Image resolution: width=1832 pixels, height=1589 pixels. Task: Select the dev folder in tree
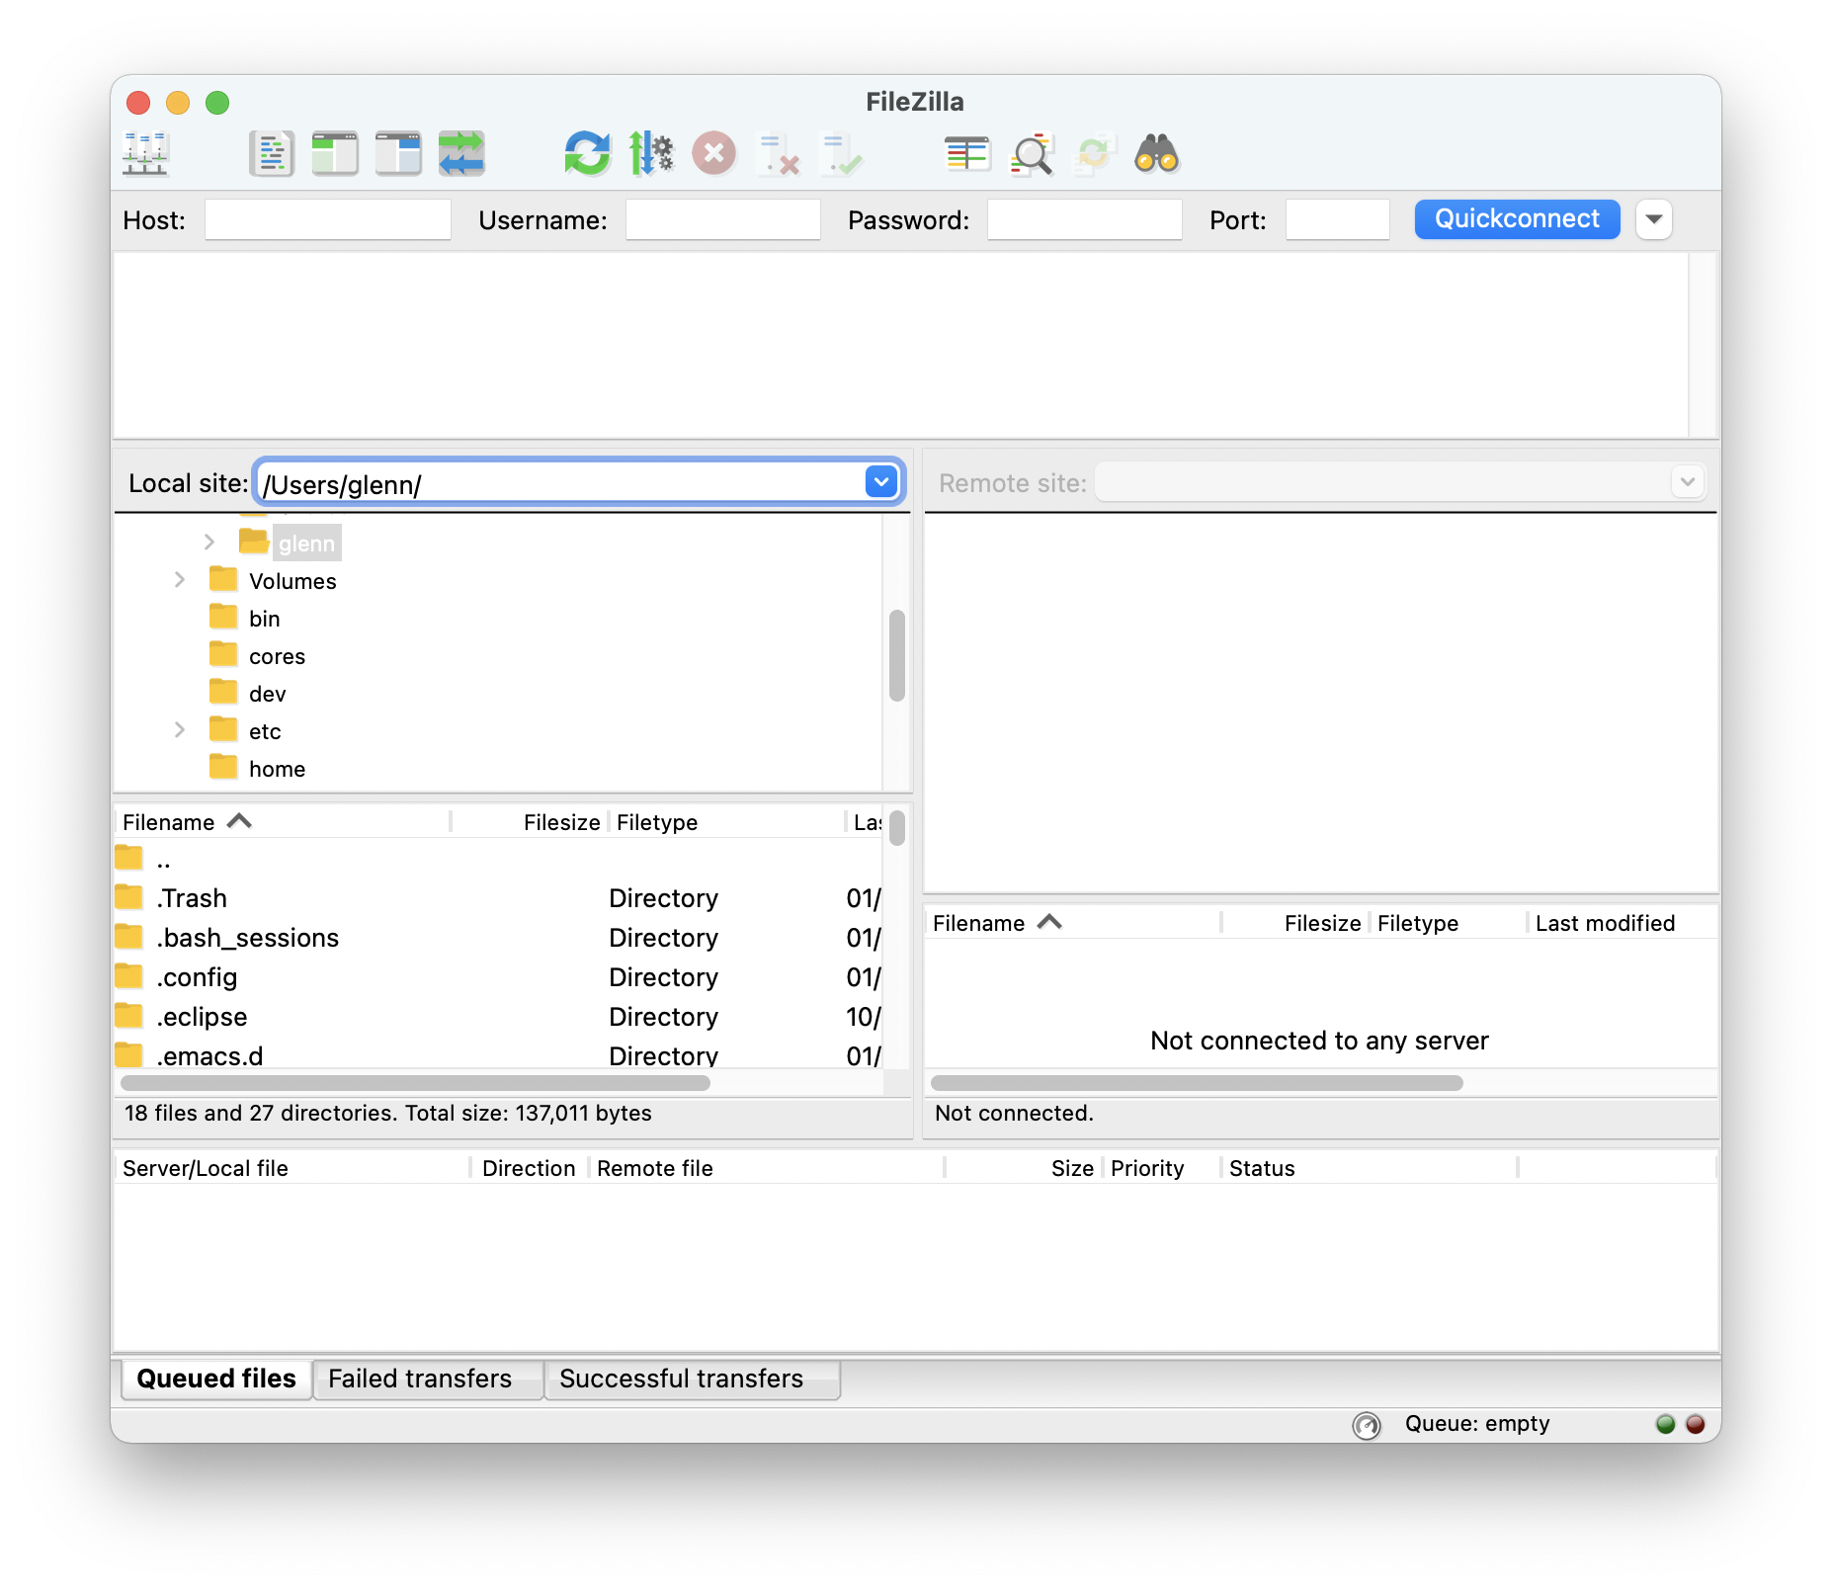(x=267, y=694)
